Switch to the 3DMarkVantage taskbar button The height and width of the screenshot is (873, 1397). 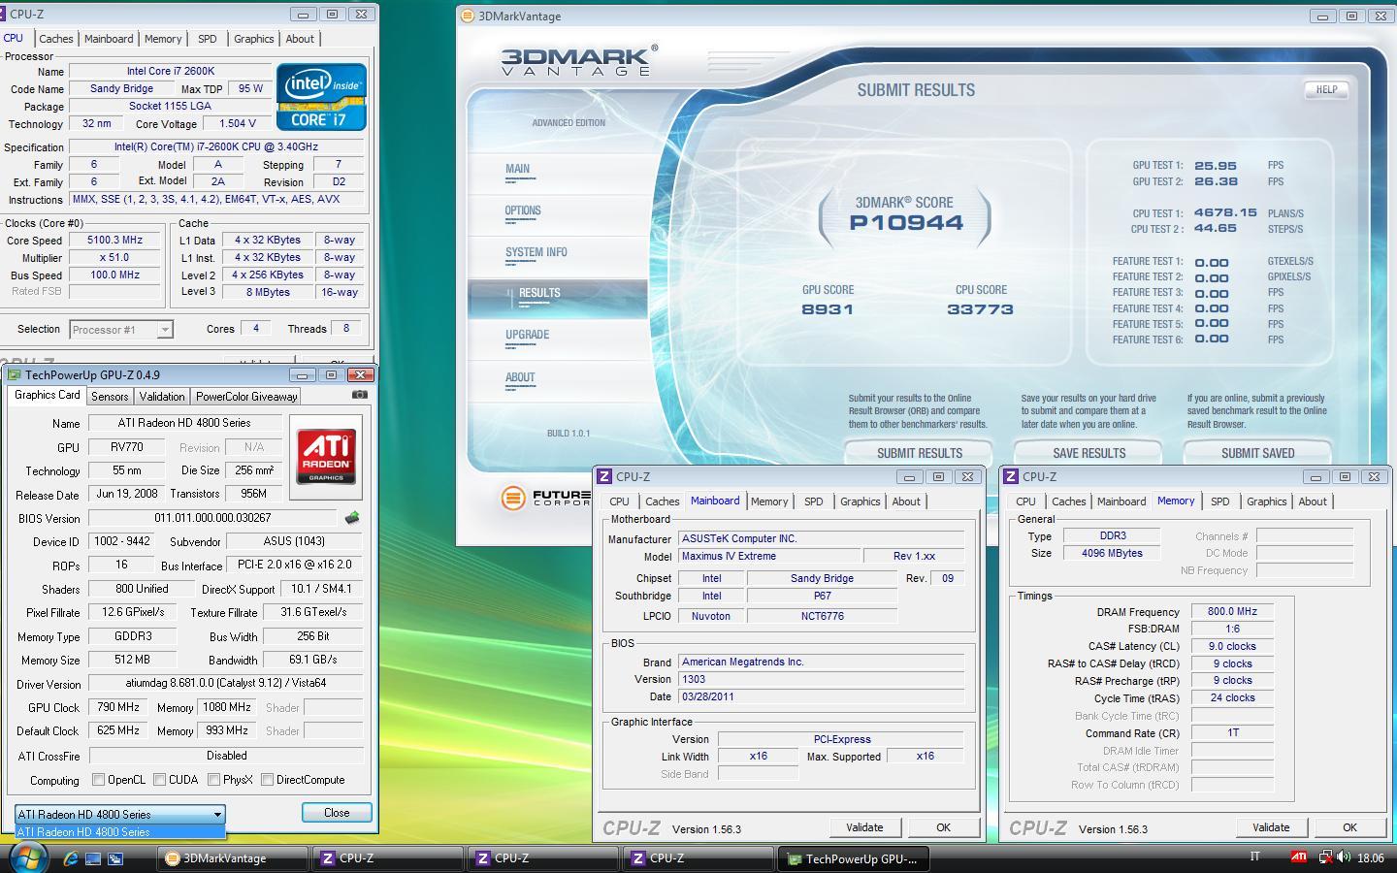[232, 858]
